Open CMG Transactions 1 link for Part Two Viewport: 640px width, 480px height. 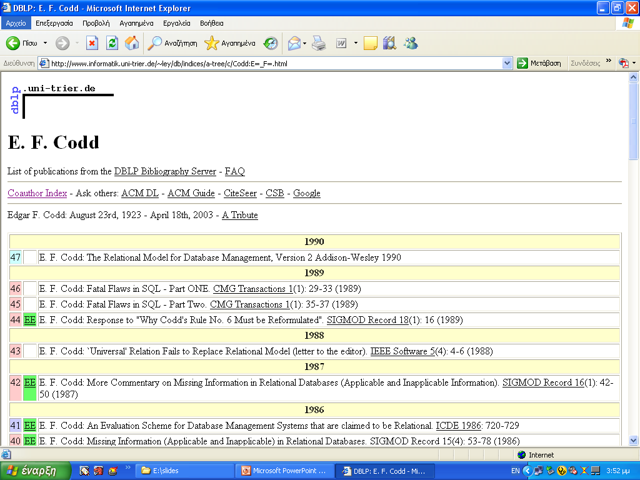(250, 304)
